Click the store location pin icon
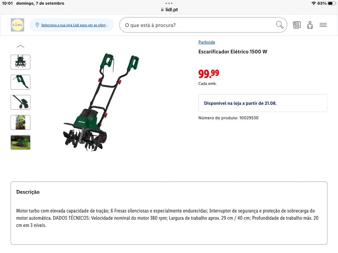The image size is (338, 253). tap(37, 25)
